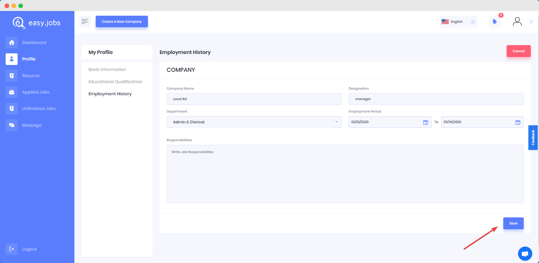Focus the Company Name field
Viewport: 539px width, 263px height.
[254, 99]
